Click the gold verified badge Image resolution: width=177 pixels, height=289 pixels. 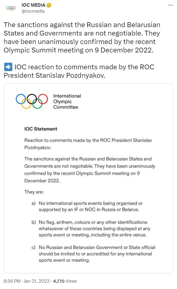49,5
